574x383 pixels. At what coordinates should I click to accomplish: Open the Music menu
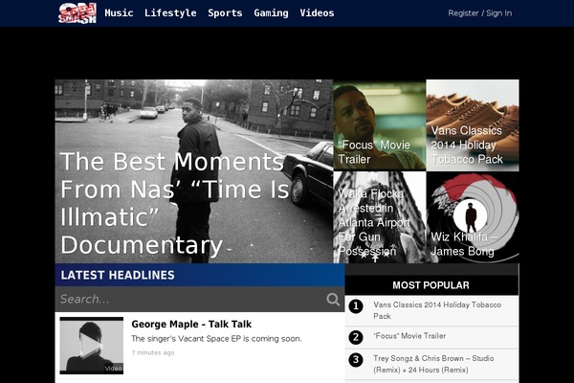click(x=119, y=13)
